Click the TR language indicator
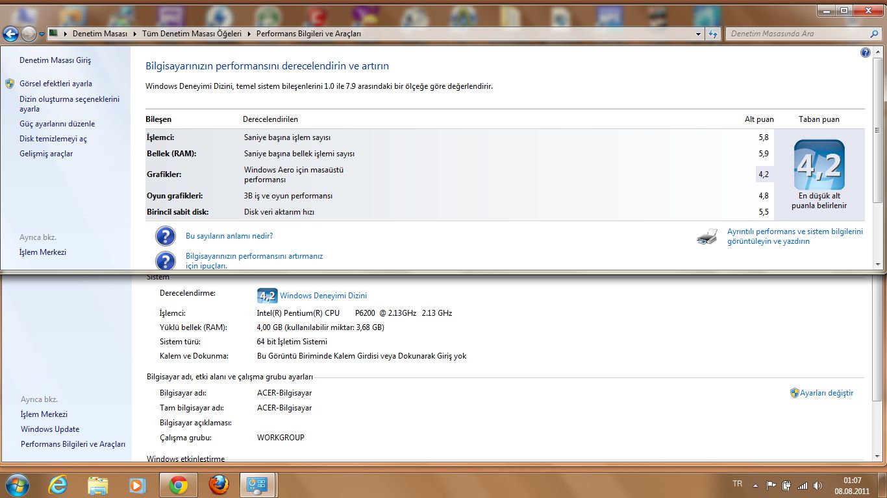This screenshot has height=498, width=887. tap(738, 484)
